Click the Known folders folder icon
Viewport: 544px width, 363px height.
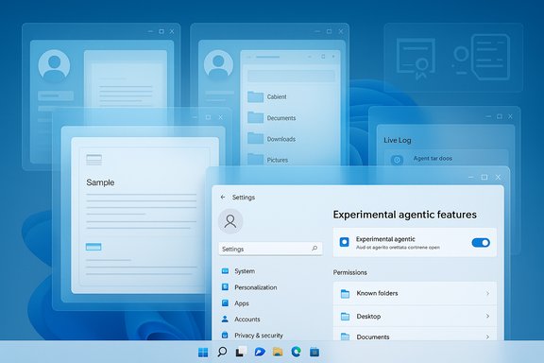[345, 294]
